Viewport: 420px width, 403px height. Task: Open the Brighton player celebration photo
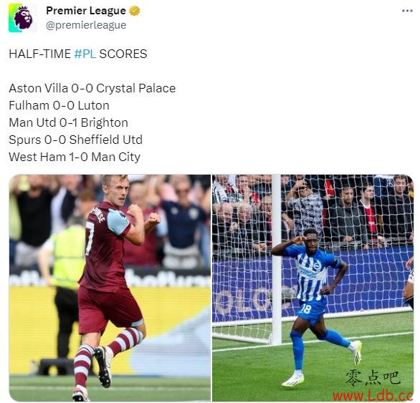(x=312, y=288)
